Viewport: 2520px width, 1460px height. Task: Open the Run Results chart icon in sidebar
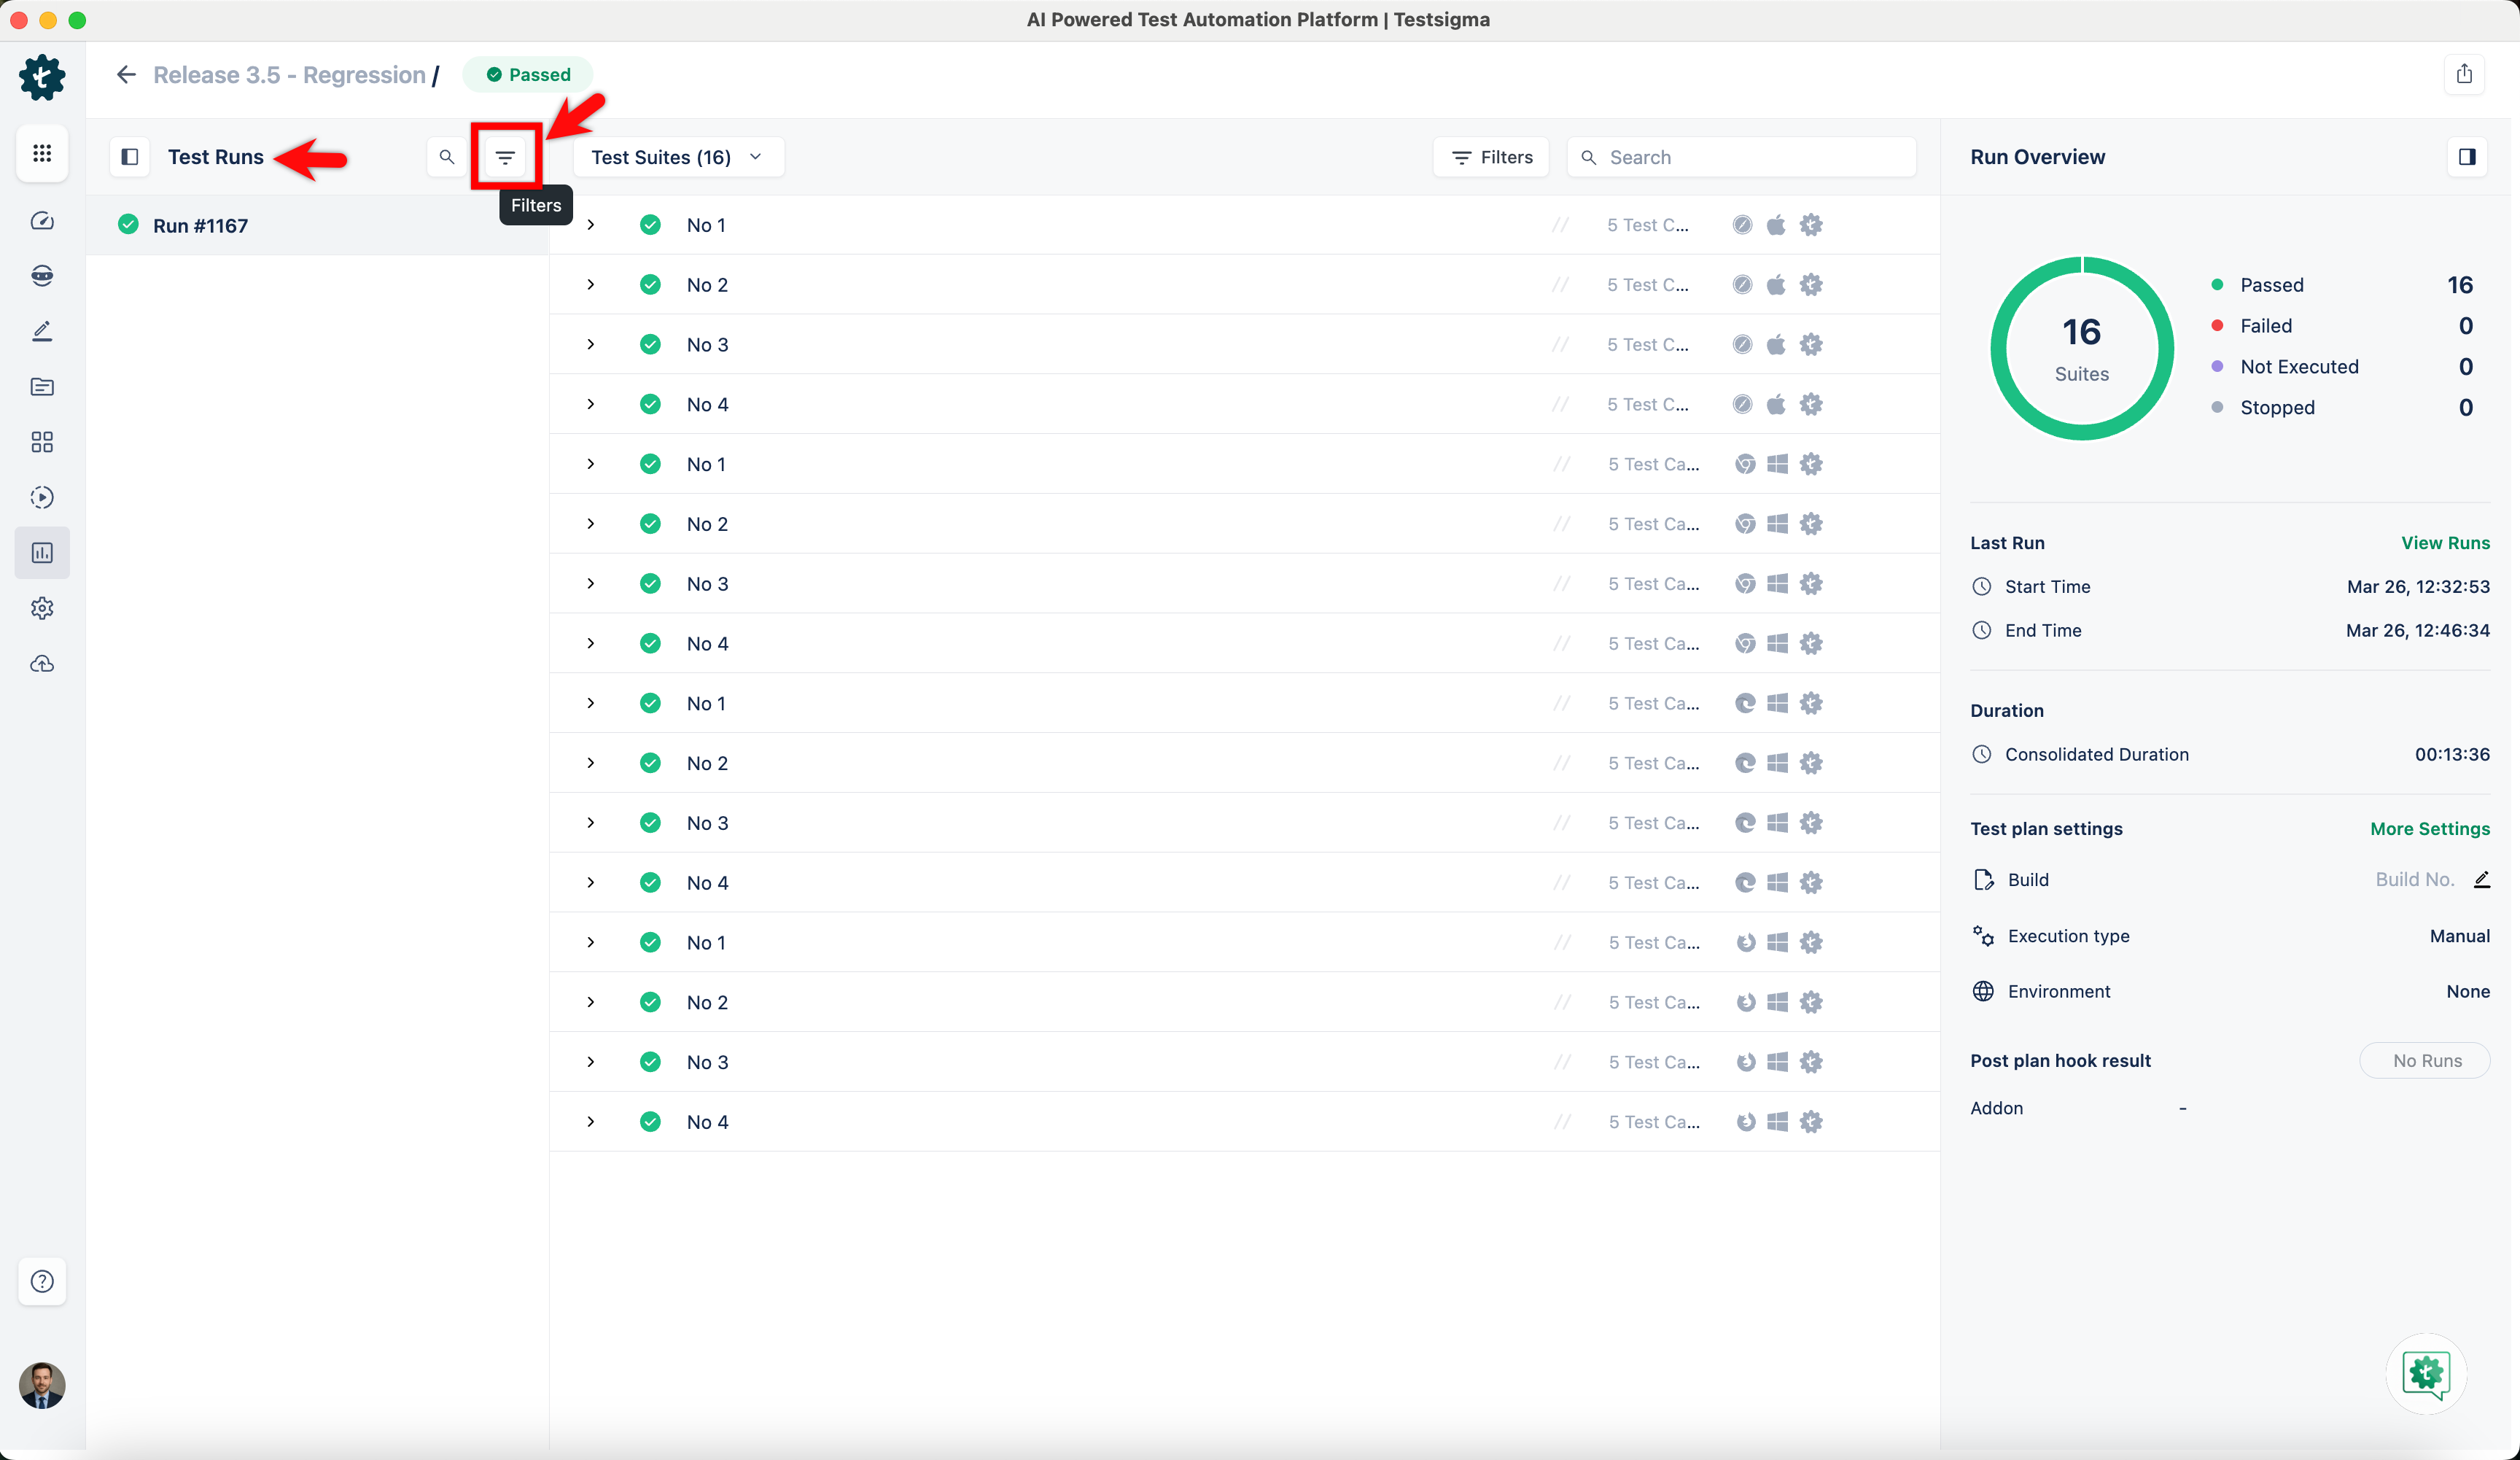click(x=42, y=553)
